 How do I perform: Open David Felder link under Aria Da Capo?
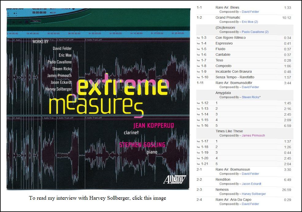[250, 204]
